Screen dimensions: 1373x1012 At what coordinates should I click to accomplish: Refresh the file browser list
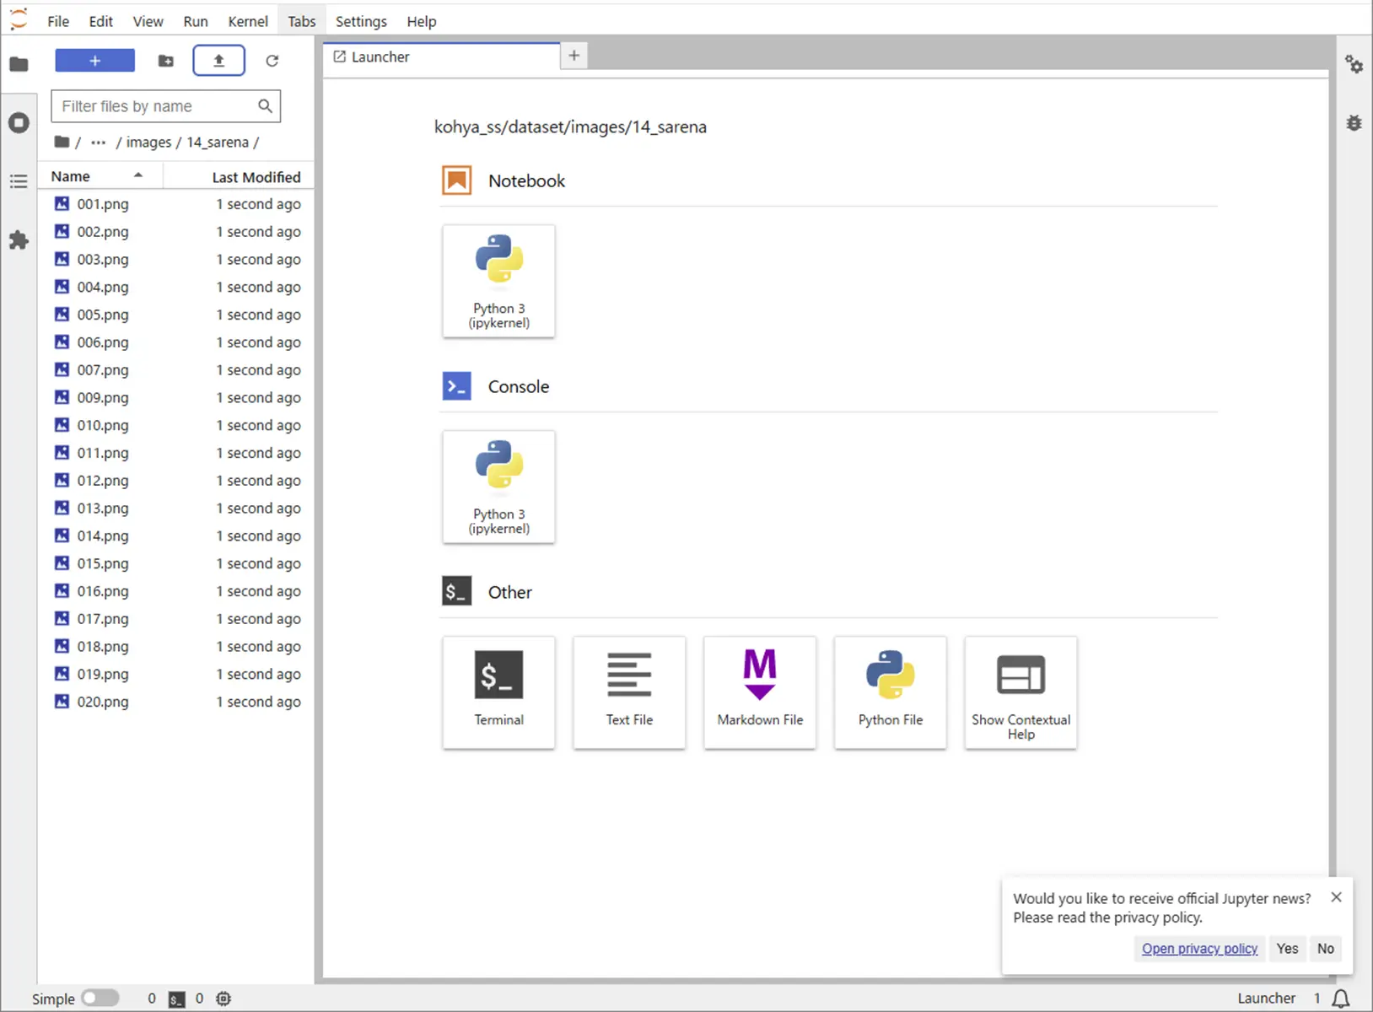click(x=272, y=61)
